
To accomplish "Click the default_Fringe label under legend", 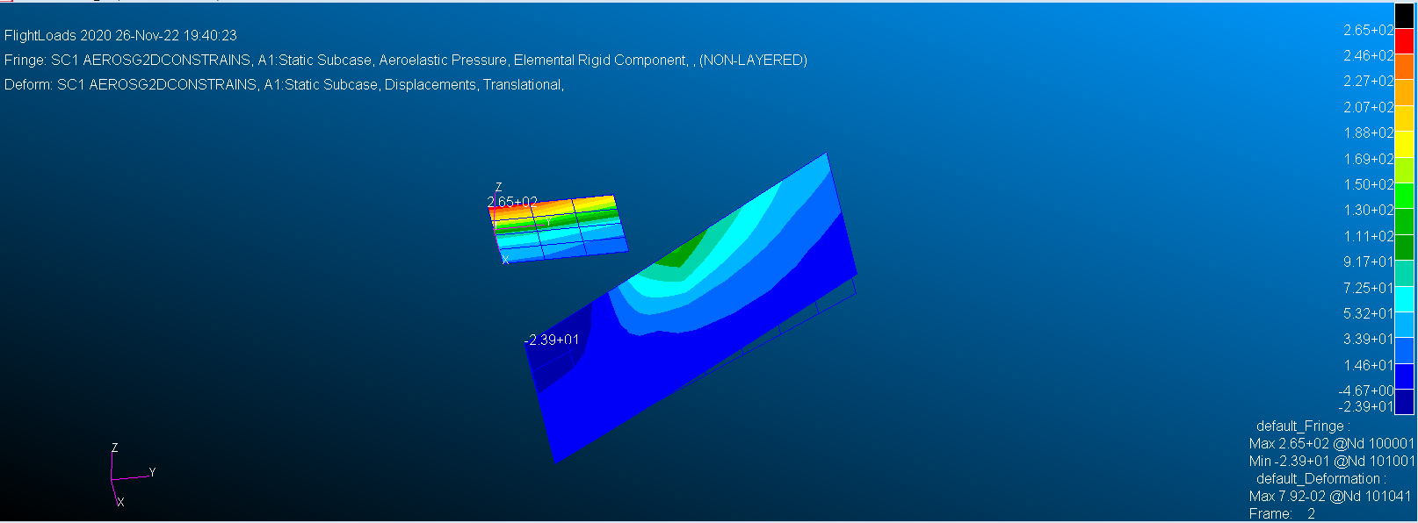I will [x=1302, y=426].
